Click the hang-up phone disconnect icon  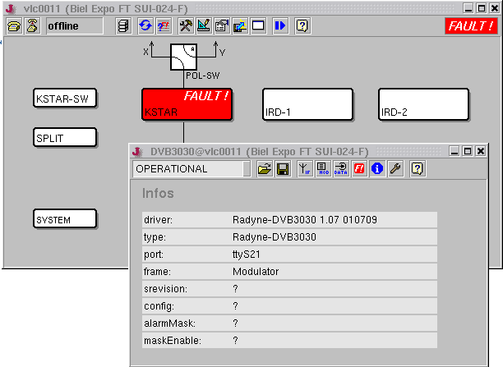pos(32,25)
